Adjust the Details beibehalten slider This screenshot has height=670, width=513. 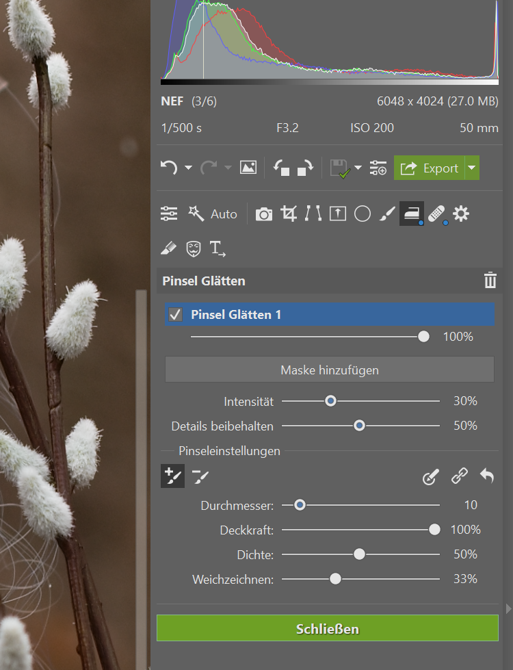pos(360,426)
